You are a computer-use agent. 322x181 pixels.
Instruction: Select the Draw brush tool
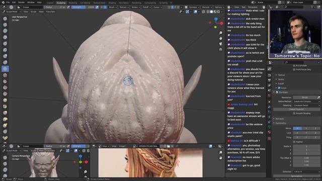coord(5,19)
